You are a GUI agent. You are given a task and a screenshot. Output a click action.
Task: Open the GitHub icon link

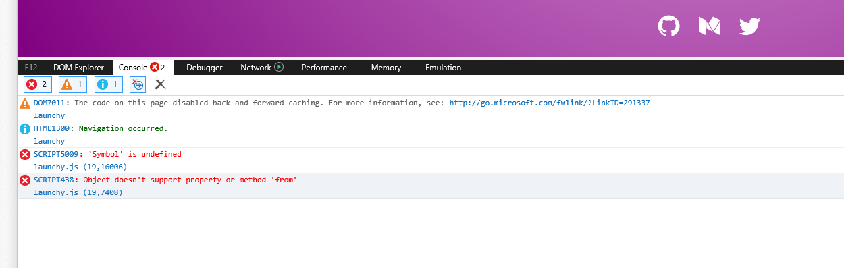pos(668,26)
